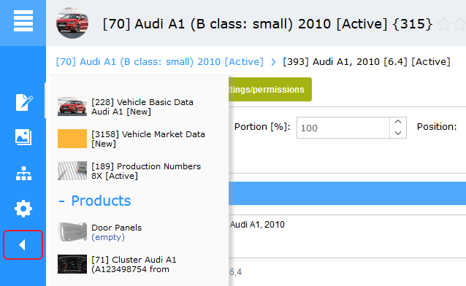Open the images gallery icon
Viewport: 466px width, 286px height.
click(x=23, y=137)
